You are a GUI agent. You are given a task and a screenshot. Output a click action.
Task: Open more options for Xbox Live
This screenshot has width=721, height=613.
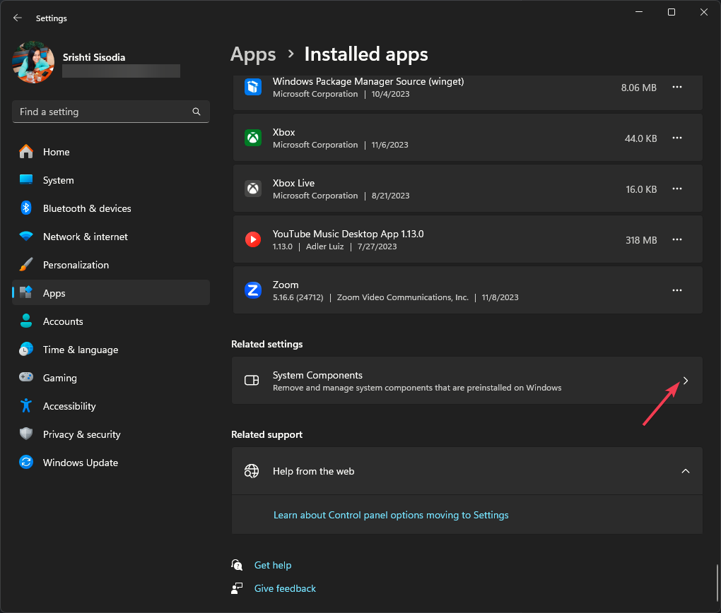tap(677, 189)
